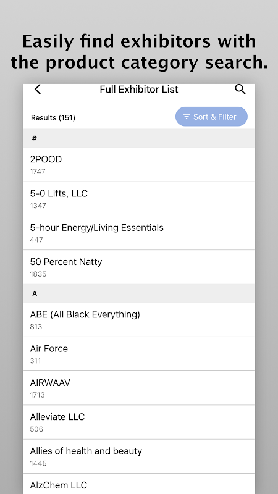
Task: Select ABE (All Black Everything)
Action: click(x=138, y=320)
